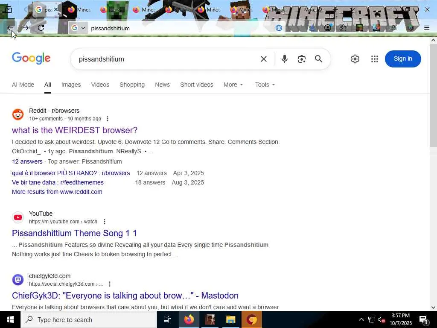Image resolution: width=437 pixels, height=328 pixels.
Task: Go forward with the browser forward arrow
Action: 25,28
